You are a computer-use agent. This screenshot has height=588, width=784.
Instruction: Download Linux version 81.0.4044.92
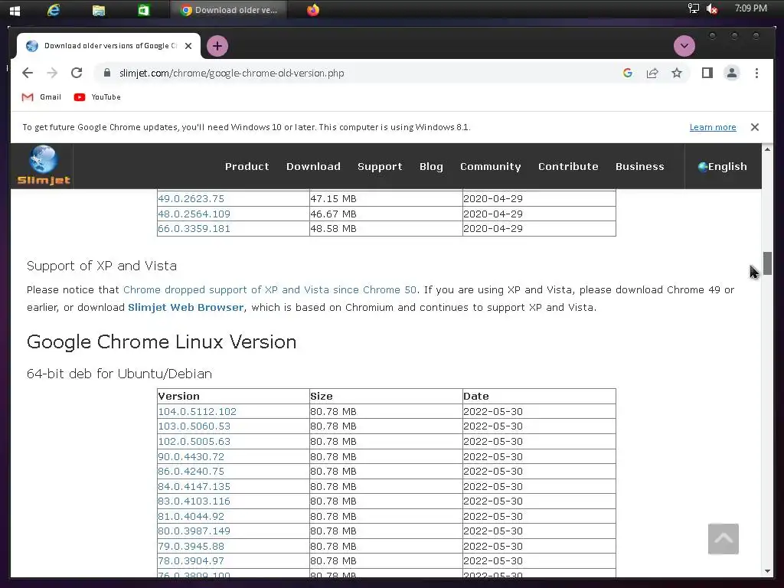click(191, 516)
